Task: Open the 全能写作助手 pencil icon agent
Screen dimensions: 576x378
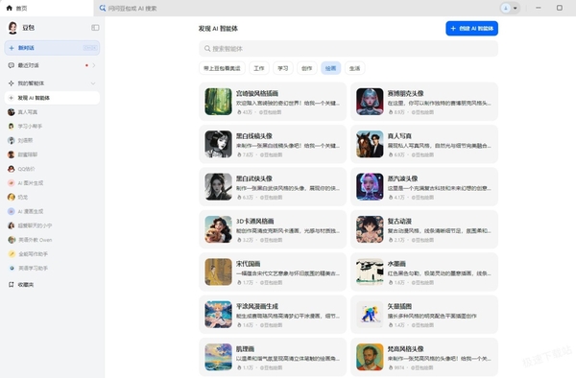Action: point(12,254)
